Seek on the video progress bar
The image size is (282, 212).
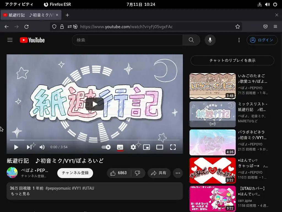pyautogui.click(x=95, y=140)
